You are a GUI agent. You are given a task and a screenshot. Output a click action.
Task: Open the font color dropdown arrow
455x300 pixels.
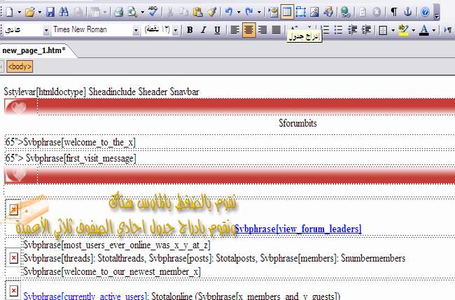coord(435,30)
